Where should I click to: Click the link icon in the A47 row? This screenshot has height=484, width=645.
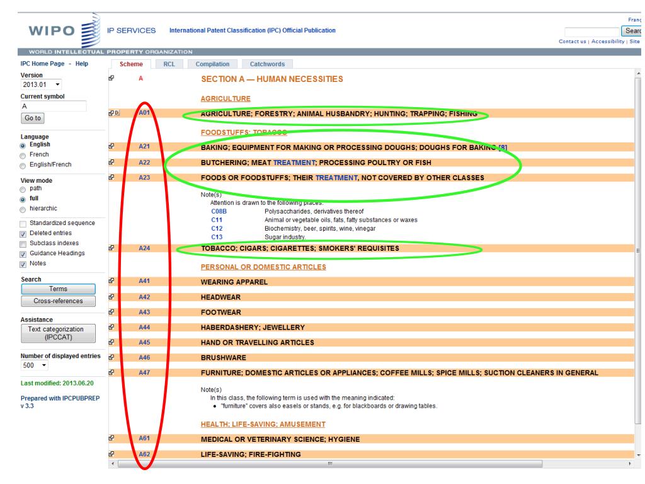(111, 372)
